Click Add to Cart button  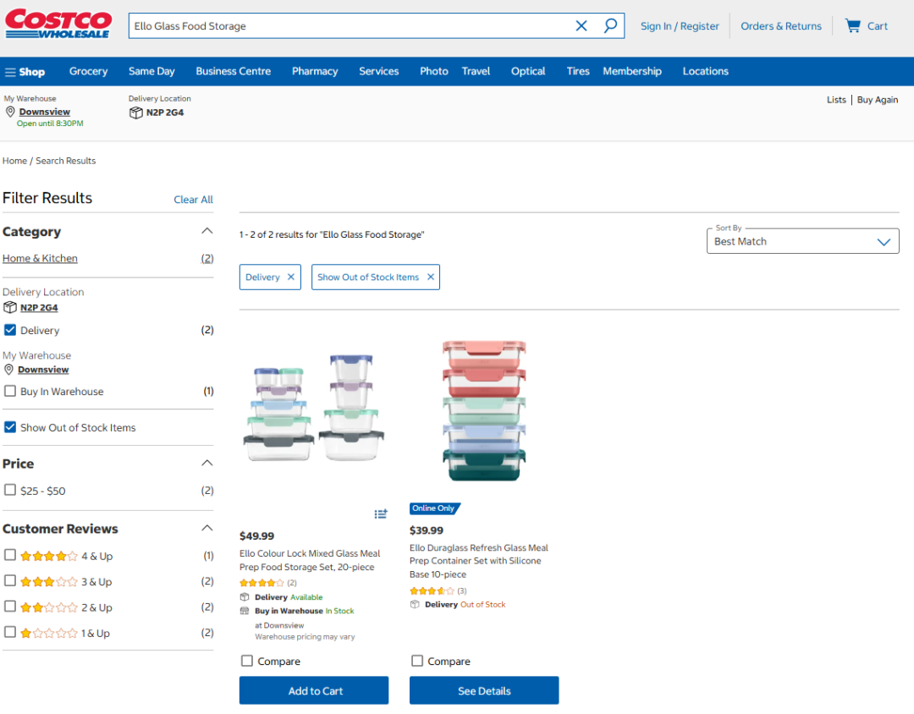314,690
